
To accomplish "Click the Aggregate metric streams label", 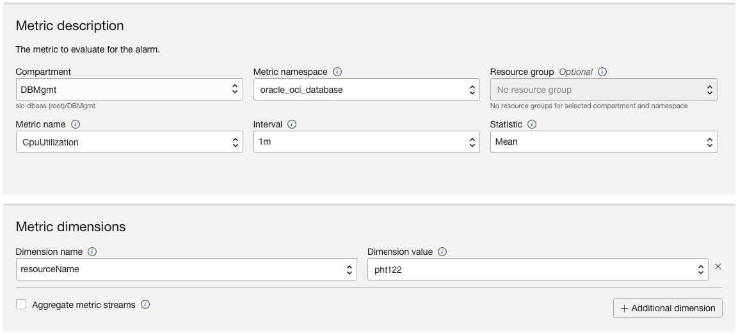I will tap(84, 305).
